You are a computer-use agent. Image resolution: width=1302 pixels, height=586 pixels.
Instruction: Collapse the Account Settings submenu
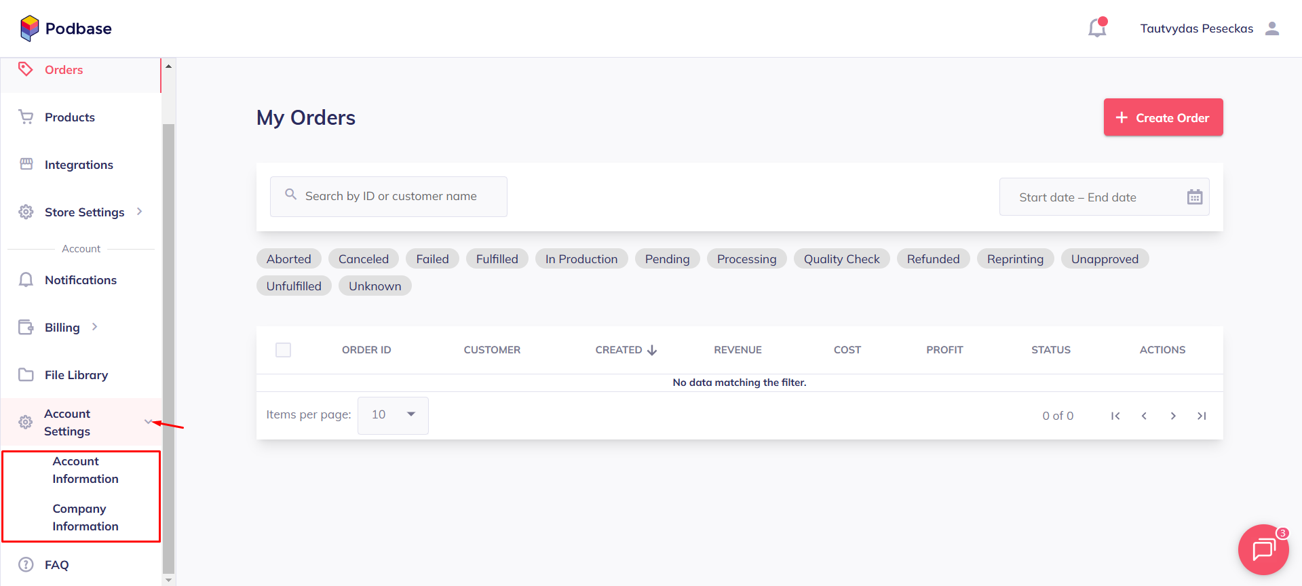pos(149,422)
